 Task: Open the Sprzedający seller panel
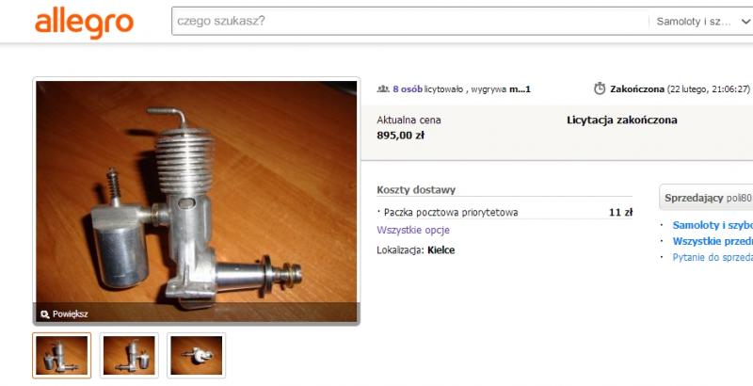click(707, 198)
